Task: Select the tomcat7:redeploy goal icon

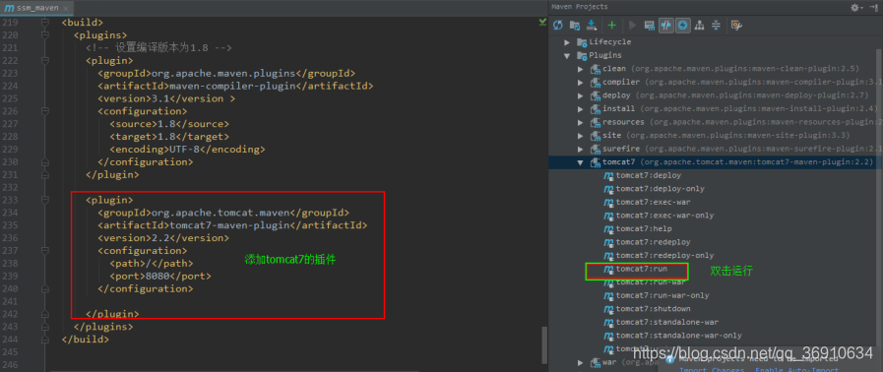Action: tap(608, 242)
